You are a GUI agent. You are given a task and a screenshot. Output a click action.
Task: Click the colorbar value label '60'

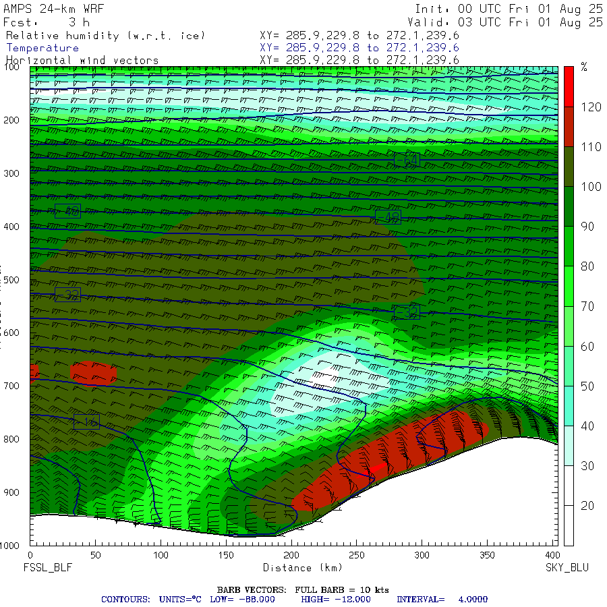[587, 347]
